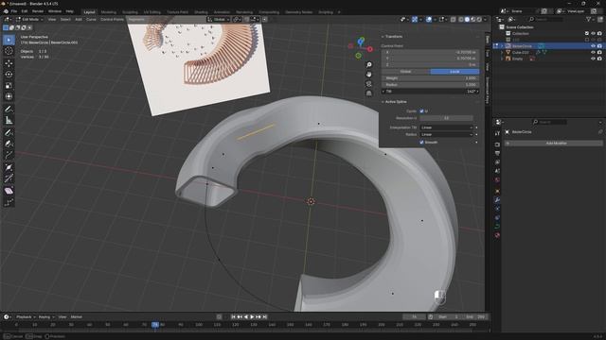
Task: Open the Tool properties tab icon
Action: (497, 133)
